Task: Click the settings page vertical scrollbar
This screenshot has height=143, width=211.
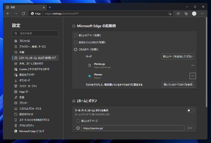Action: [x=206, y=62]
